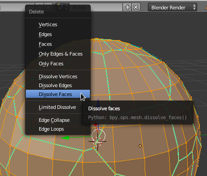Screen dimensions: 207x176
Task: Click the white manipulator center circle
Action: pyautogui.click(x=98, y=136)
